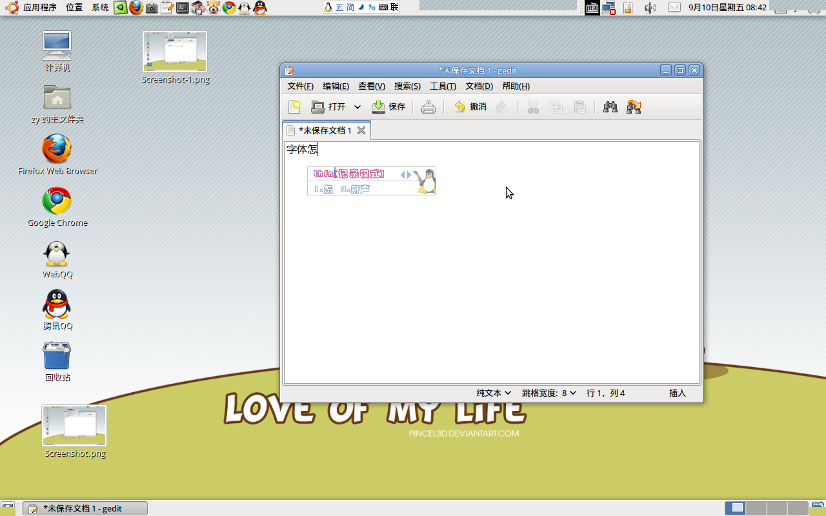Click the copy icon in toolbar
Image resolution: width=826 pixels, height=516 pixels.
pyautogui.click(x=556, y=107)
